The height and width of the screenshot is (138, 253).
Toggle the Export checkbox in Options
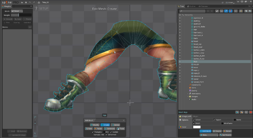(214, 120)
